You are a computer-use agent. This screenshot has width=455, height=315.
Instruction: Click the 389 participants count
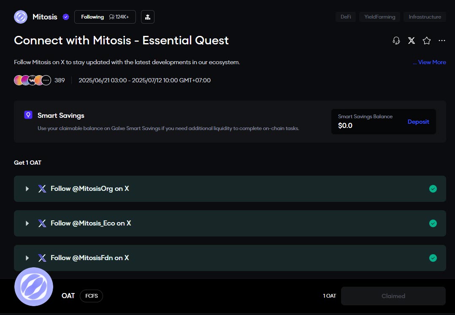(x=60, y=80)
